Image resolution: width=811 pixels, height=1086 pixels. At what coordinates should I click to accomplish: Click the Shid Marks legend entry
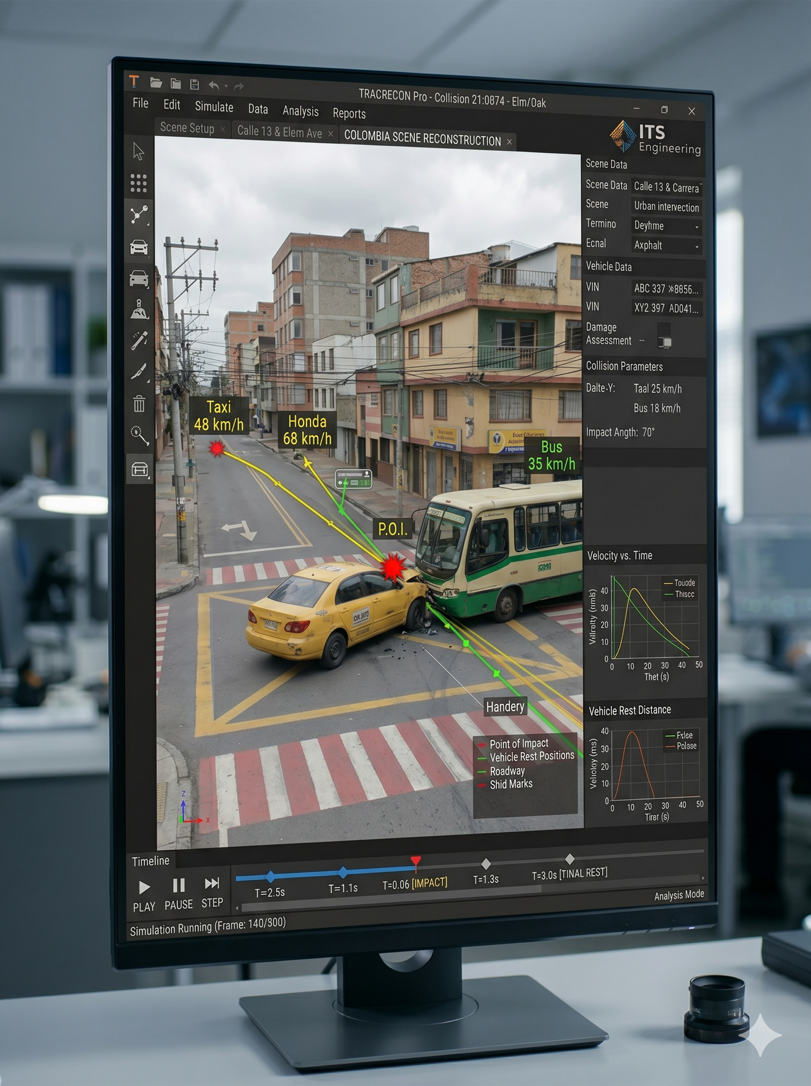pos(505,784)
